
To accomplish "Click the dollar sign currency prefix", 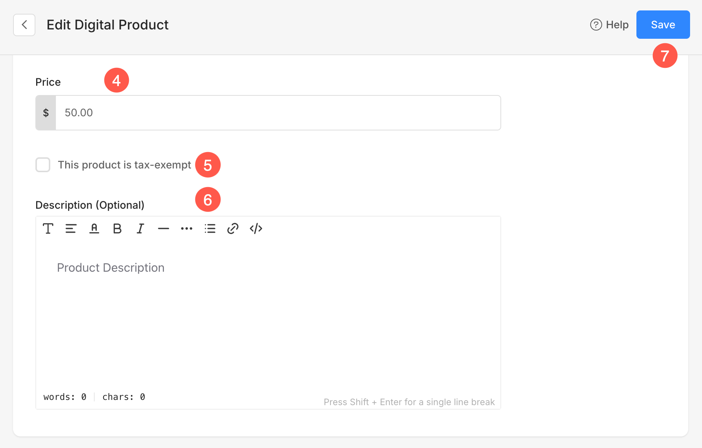I will [46, 113].
